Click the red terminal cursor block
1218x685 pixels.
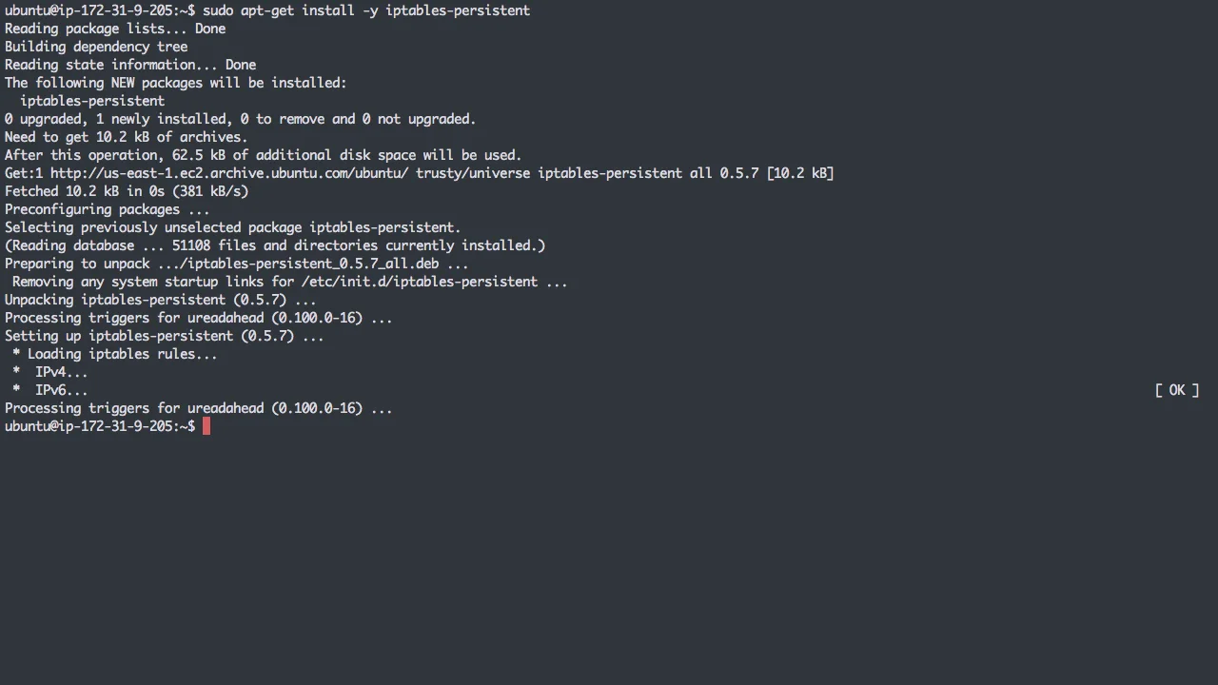coord(206,426)
